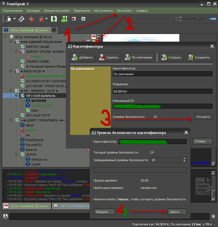Collapse the SUPPORT OFFLINE channel
Viewport: 218px width, 227px height.
click(16, 51)
